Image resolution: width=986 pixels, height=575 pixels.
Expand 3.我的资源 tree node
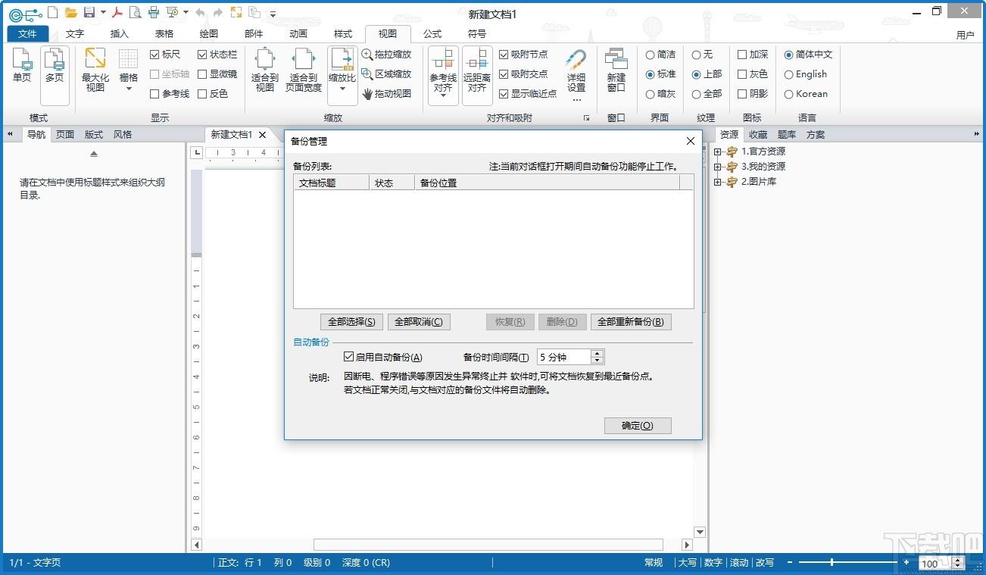(718, 167)
